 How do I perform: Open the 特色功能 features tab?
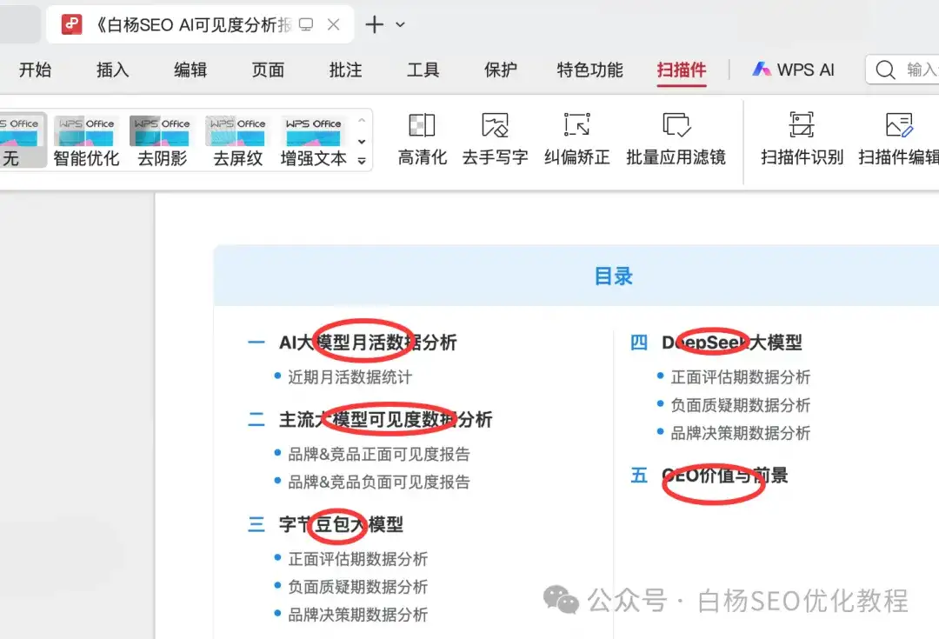[589, 70]
